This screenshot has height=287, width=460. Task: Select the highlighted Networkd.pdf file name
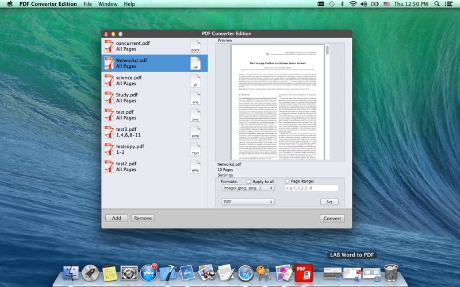click(x=132, y=60)
